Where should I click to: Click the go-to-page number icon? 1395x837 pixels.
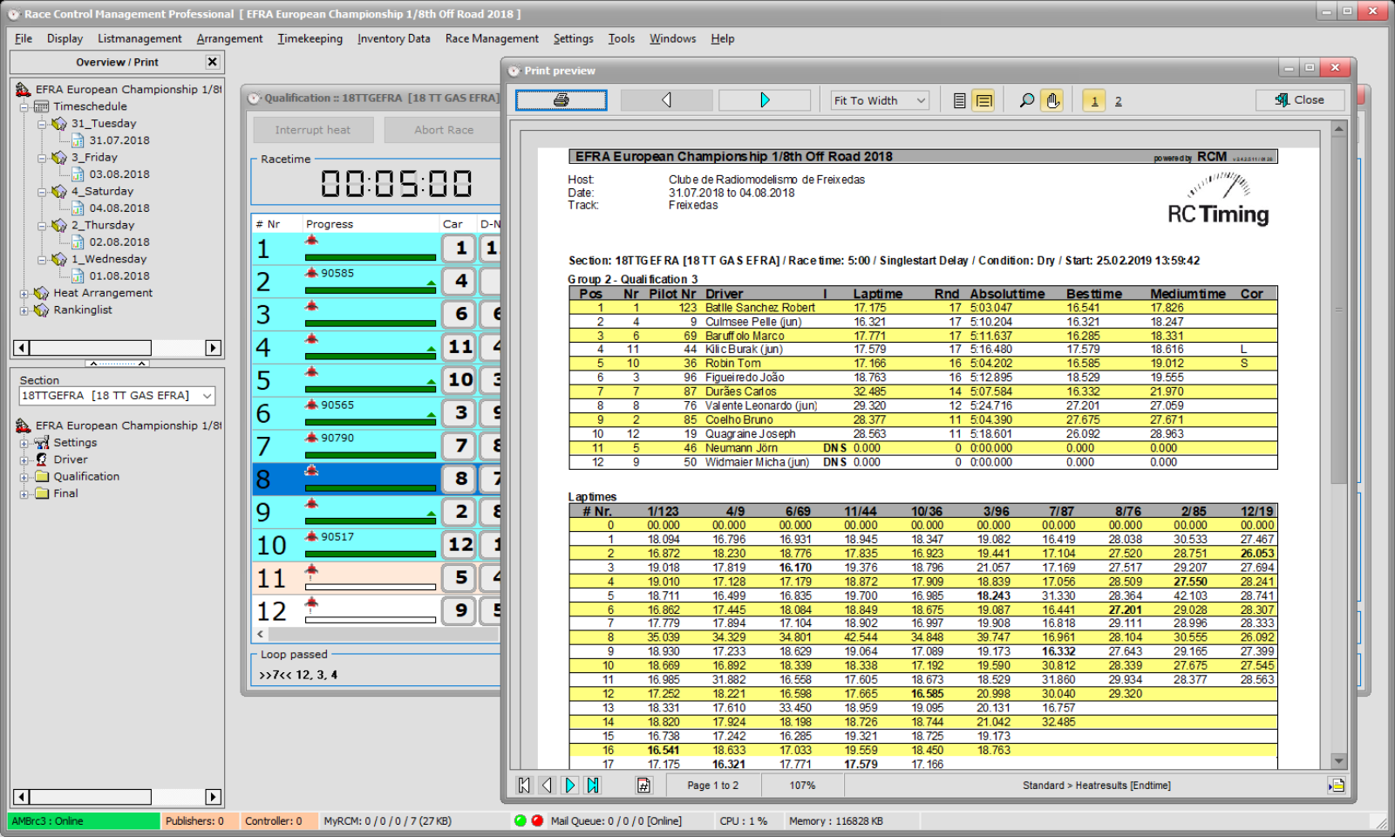click(x=643, y=786)
